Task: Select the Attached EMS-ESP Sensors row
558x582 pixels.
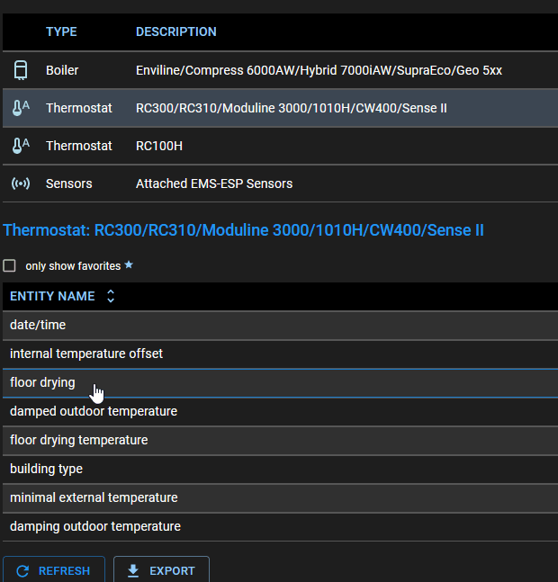Action: coord(279,184)
